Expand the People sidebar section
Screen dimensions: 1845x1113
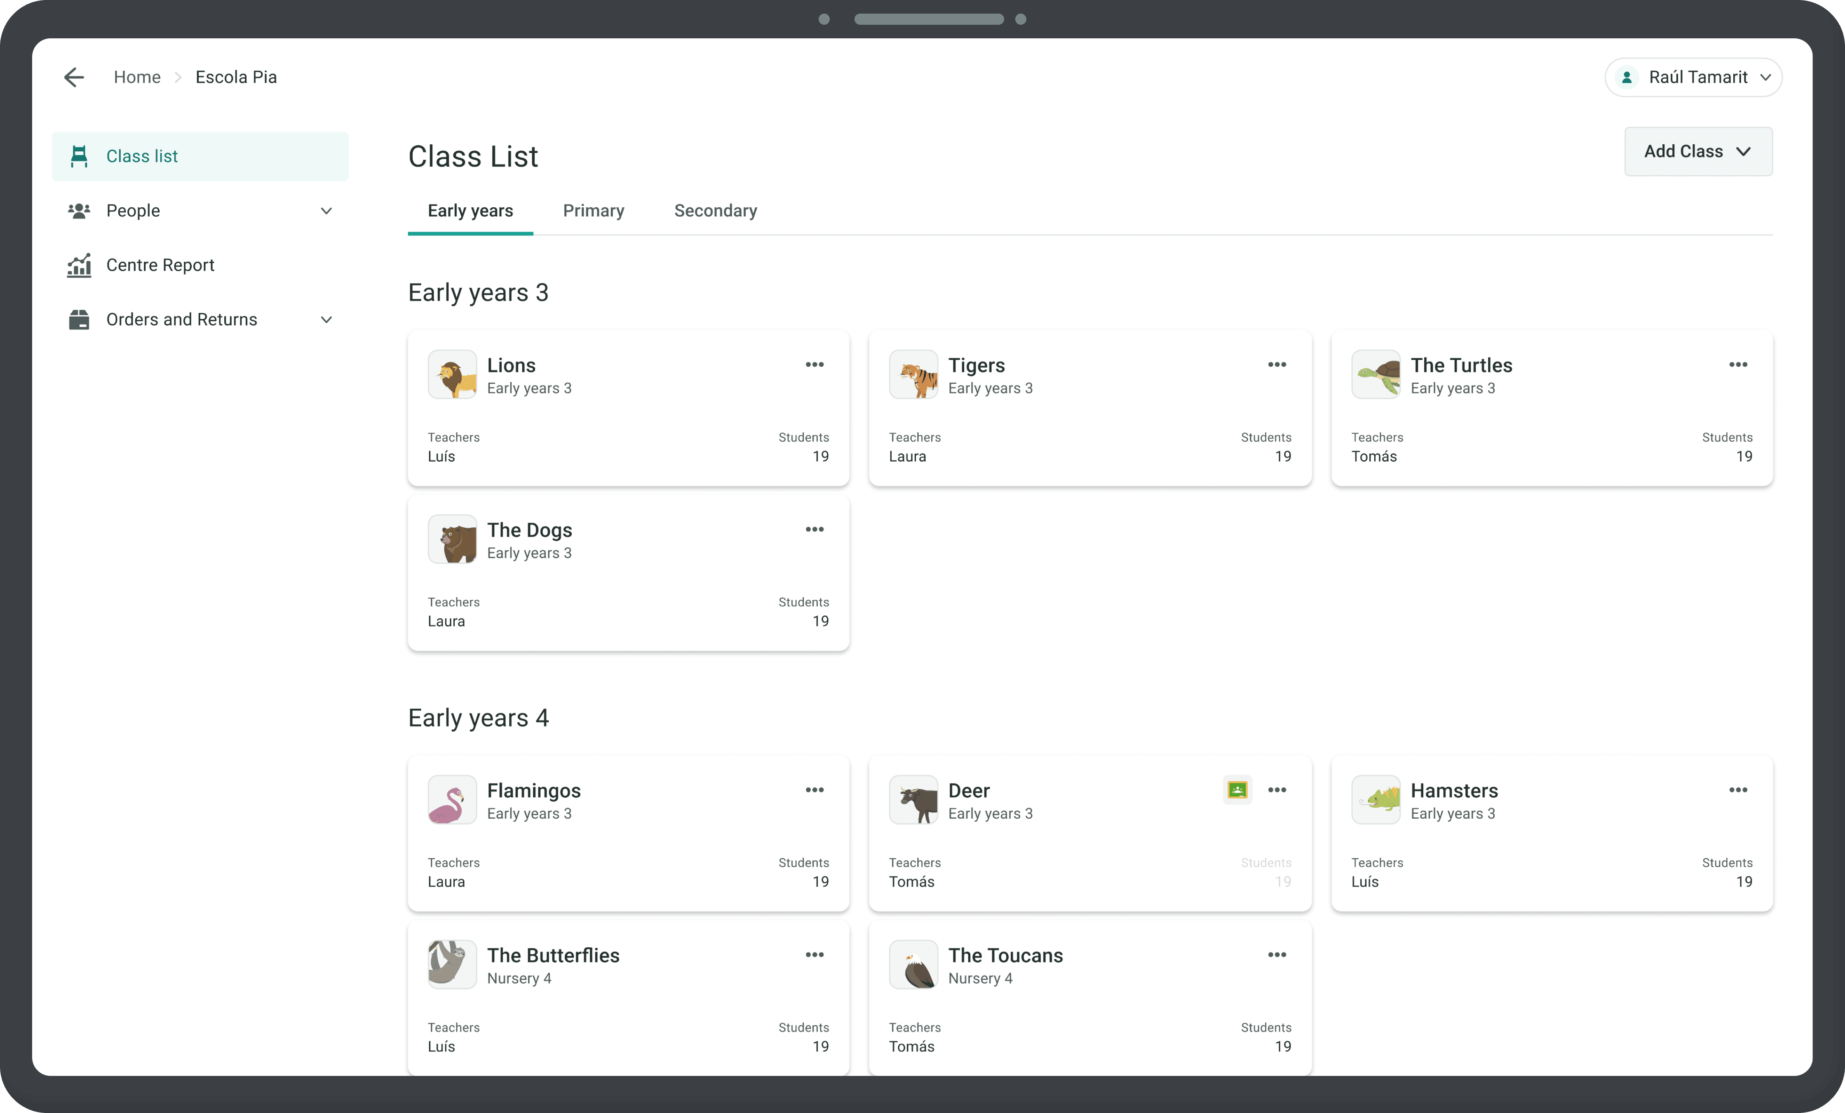(x=326, y=211)
